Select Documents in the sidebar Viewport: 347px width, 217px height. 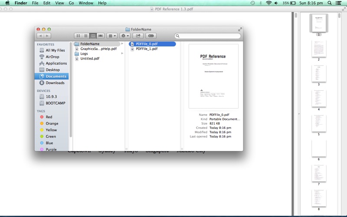click(x=52, y=76)
